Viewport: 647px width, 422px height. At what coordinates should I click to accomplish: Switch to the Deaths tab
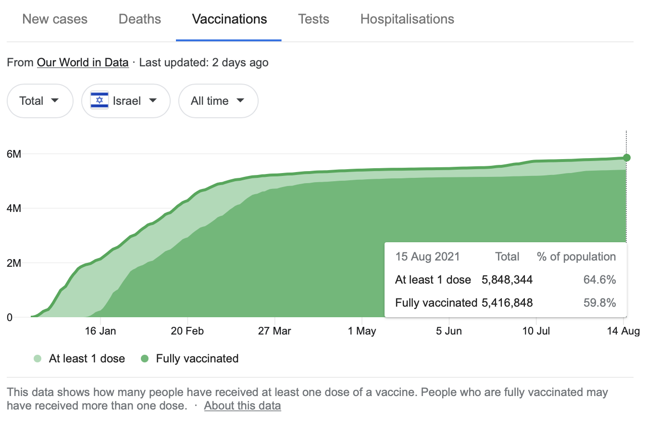click(x=139, y=19)
